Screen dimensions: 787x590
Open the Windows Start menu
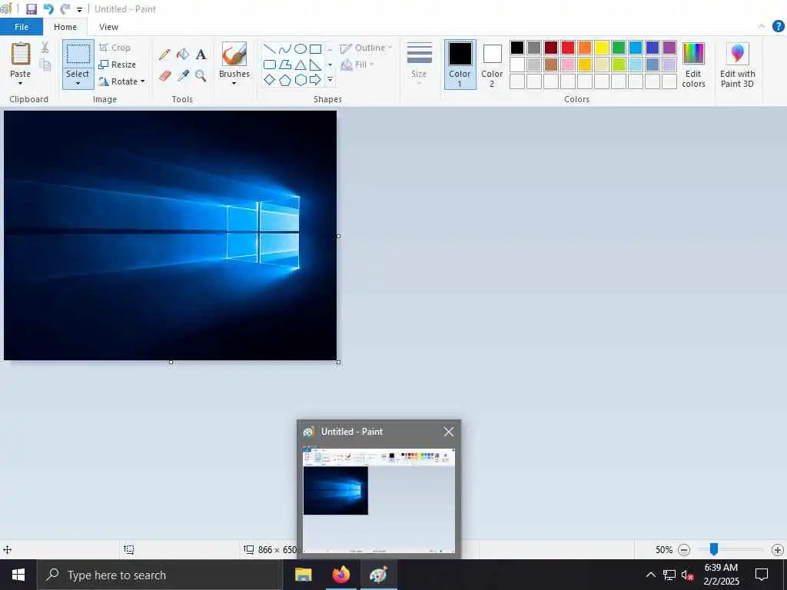tap(18, 575)
